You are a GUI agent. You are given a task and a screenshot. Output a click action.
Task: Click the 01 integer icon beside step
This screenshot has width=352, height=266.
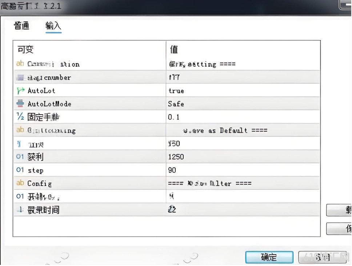pos(20,170)
